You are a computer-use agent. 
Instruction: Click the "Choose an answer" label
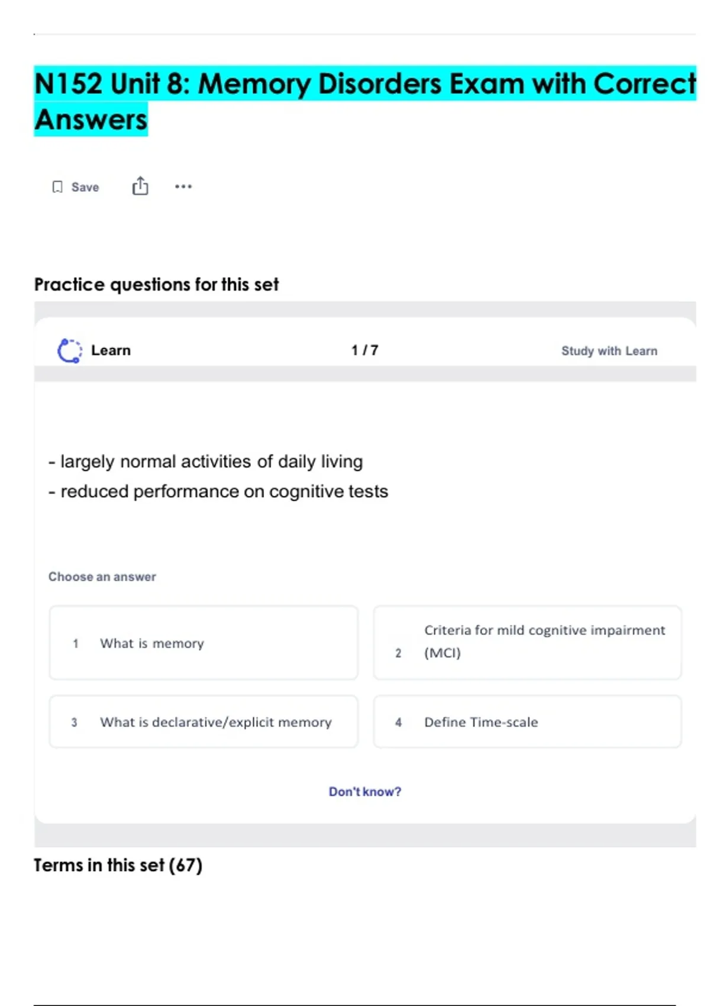click(102, 577)
